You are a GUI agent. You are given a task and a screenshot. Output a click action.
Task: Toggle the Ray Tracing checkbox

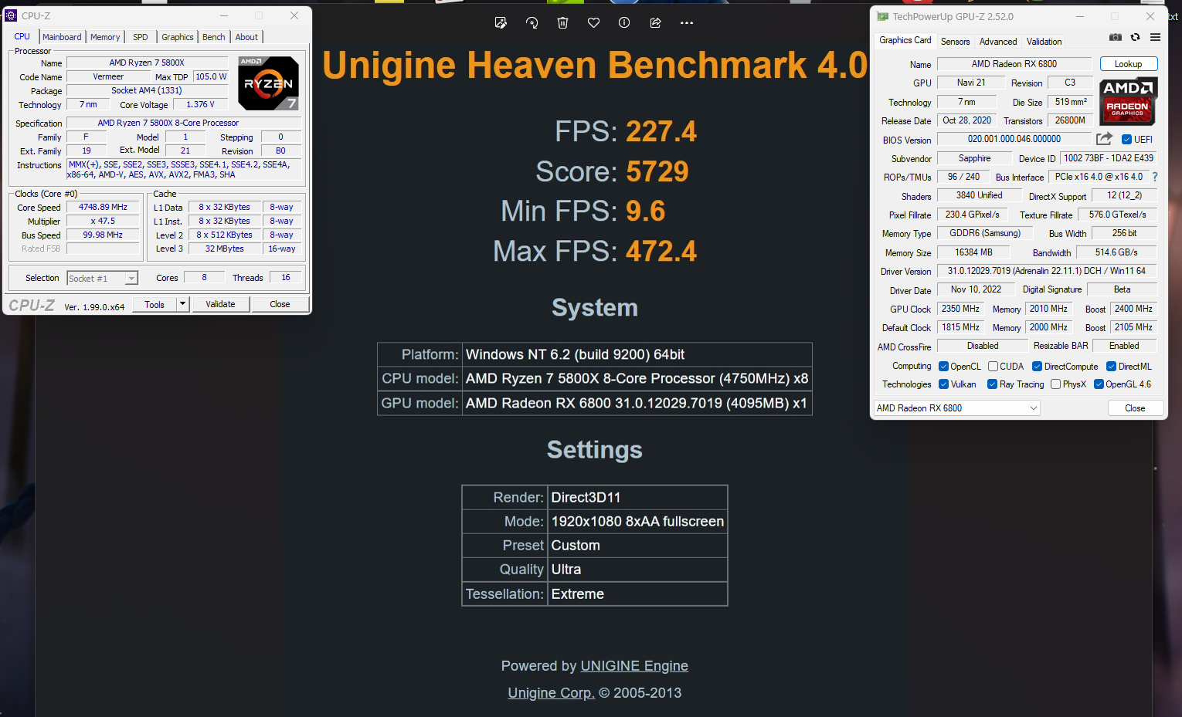992,384
